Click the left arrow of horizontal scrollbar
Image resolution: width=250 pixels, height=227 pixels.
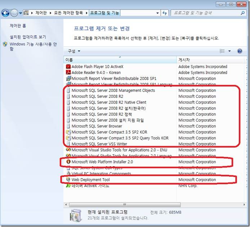[66, 205]
